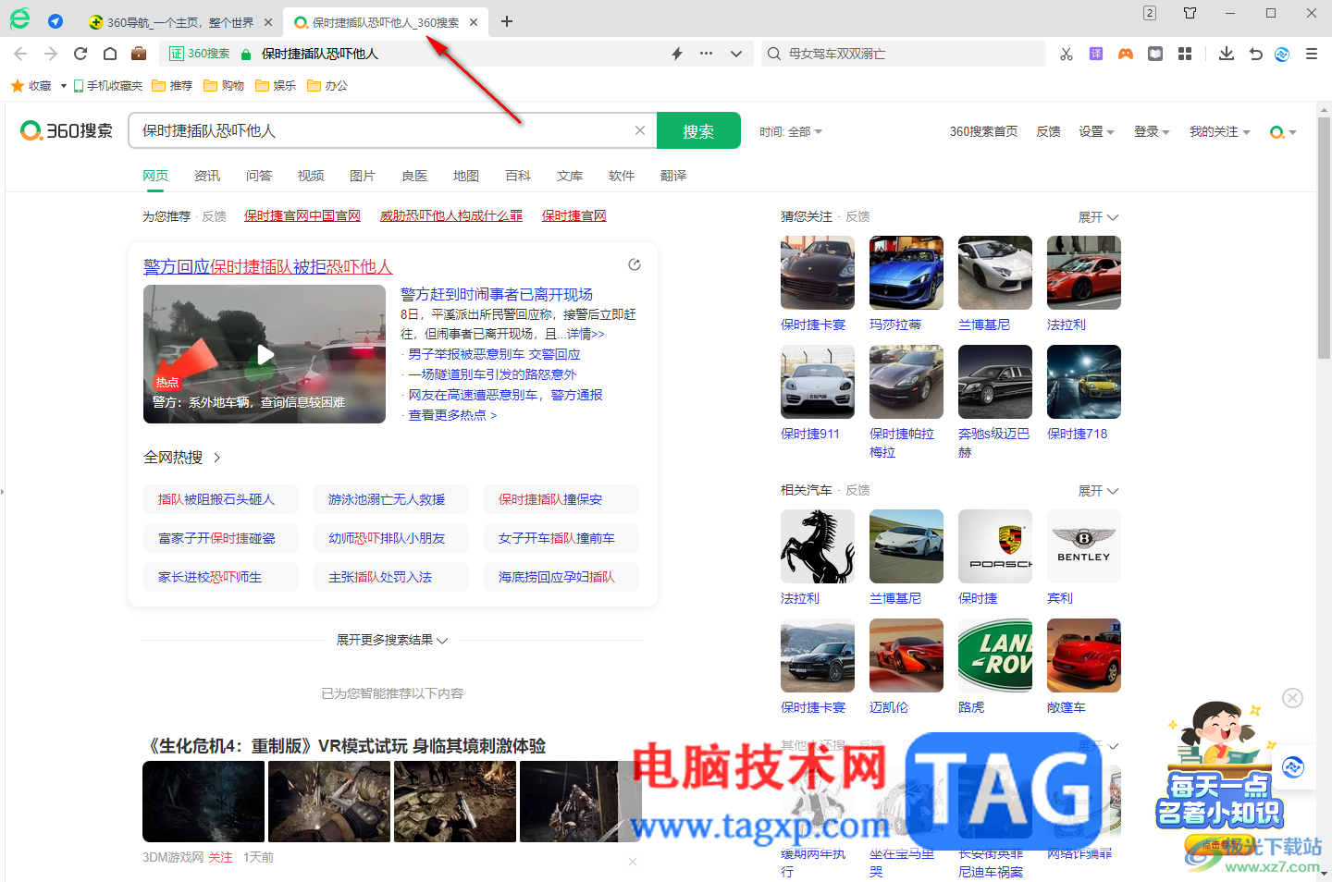Open the 360搜索 logo on results page
1332x882 pixels.
click(x=66, y=130)
